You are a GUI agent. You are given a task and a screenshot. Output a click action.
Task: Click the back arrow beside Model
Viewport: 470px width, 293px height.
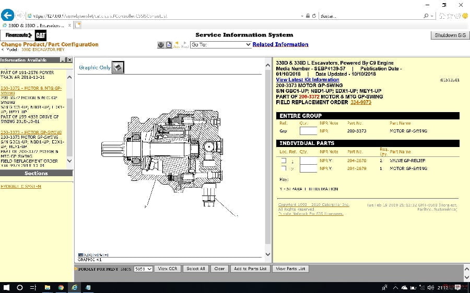[3, 50]
